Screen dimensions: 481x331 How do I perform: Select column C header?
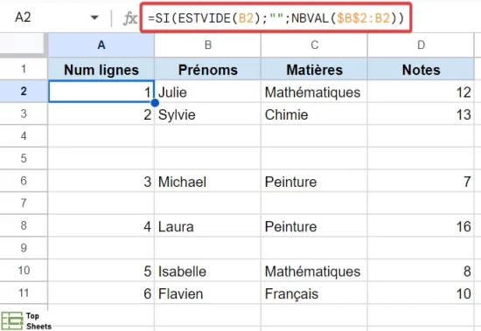314,45
